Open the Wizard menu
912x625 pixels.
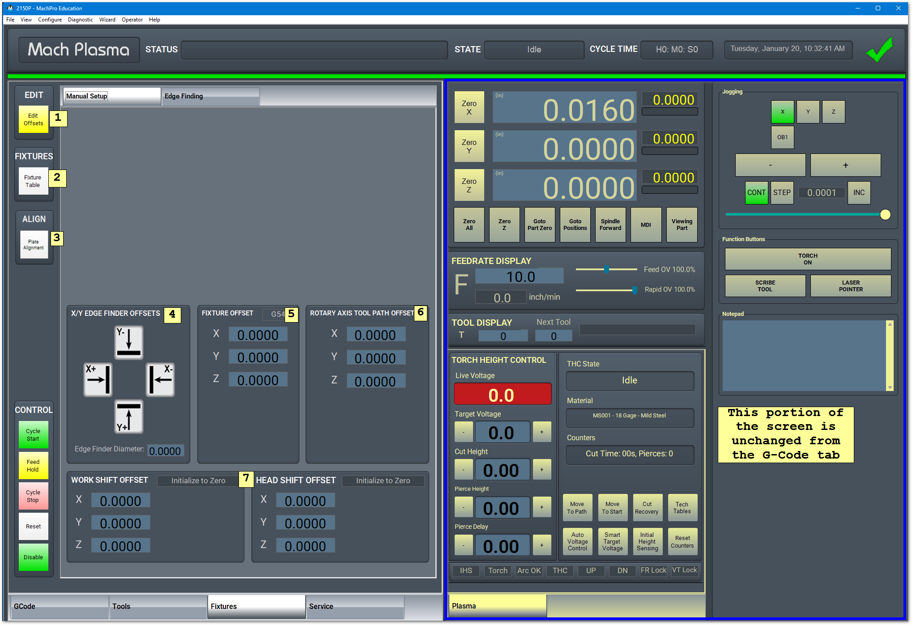coord(107,20)
